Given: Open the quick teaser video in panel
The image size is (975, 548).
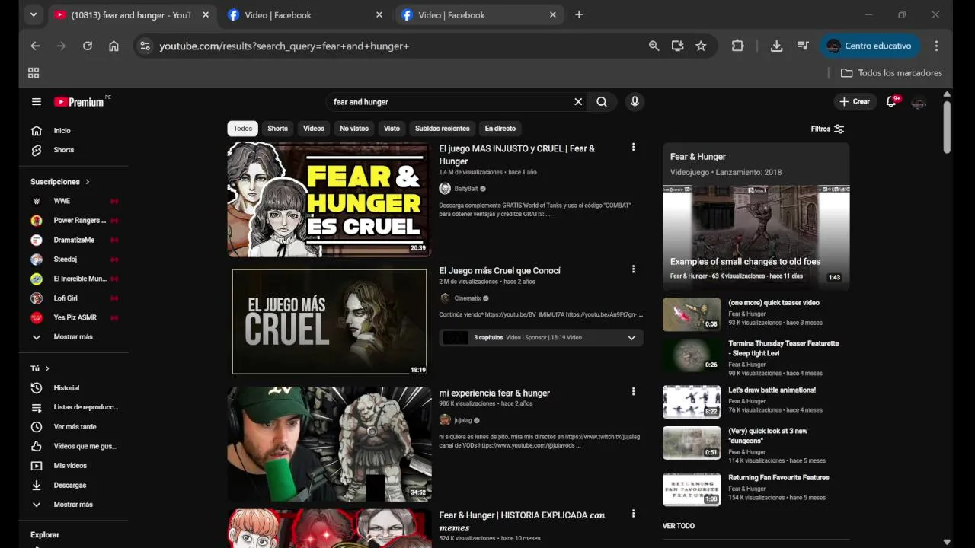Looking at the screenshot, I should click(692, 314).
